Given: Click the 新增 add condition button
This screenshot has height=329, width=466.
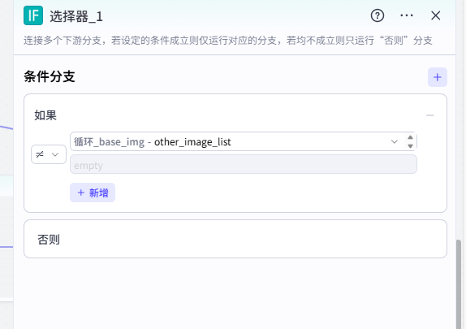Looking at the screenshot, I should [93, 193].
